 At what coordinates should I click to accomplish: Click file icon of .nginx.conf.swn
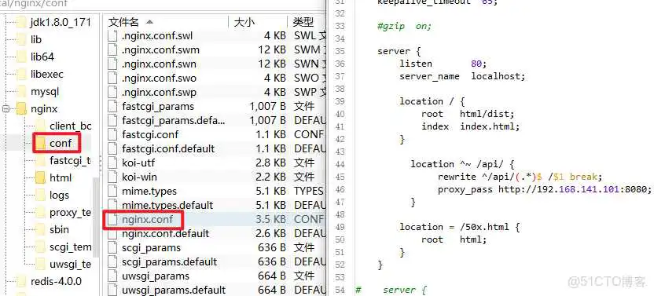[x=112, y=64]
